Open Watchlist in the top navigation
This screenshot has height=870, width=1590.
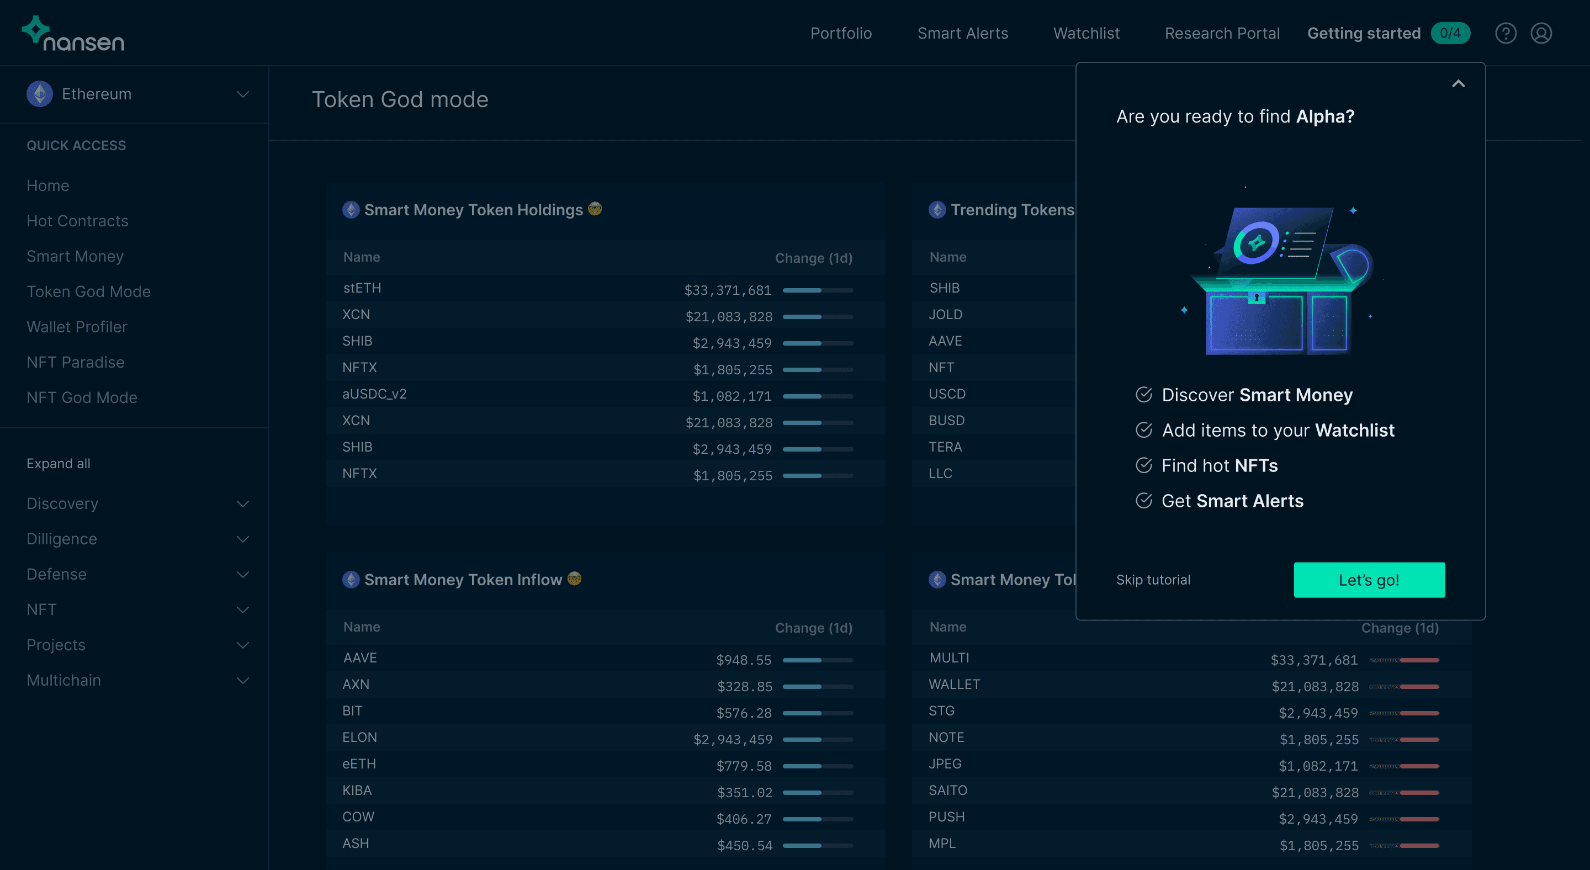point(1086,33)
